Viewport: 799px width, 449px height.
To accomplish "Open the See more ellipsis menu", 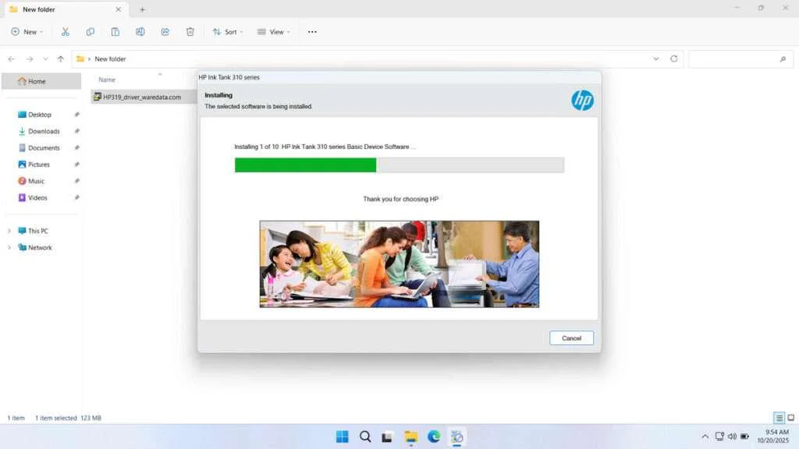I will [312, 31].
